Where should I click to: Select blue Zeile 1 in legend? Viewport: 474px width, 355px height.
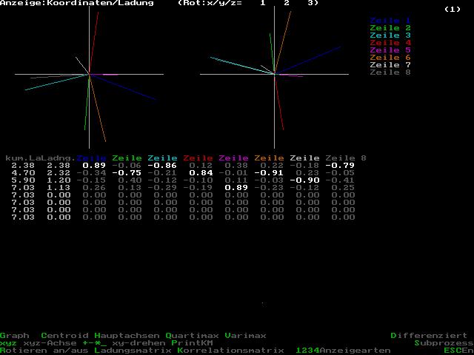click(390, 21)
